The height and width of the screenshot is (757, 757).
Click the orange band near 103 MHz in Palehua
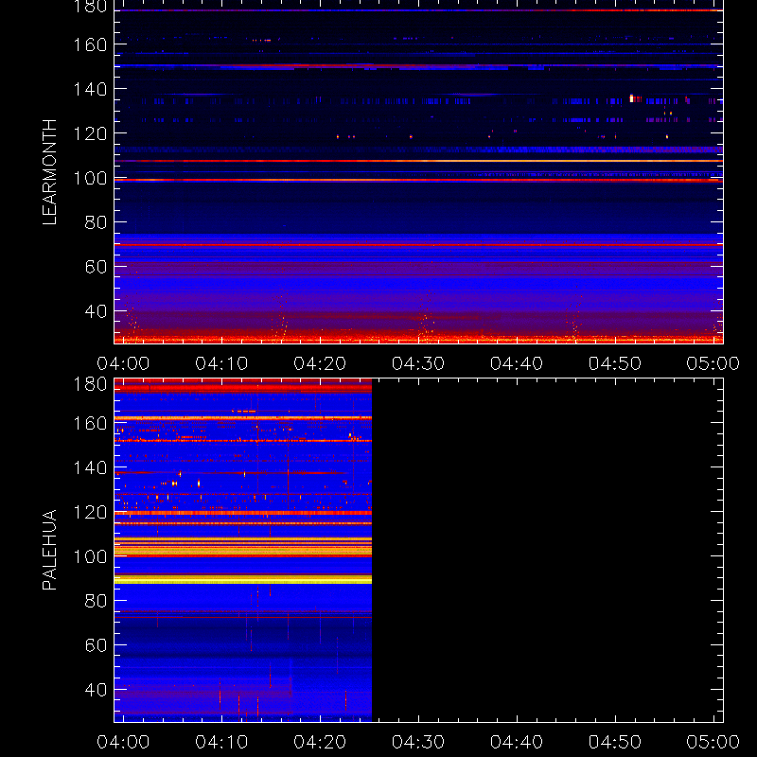point(243,551)
